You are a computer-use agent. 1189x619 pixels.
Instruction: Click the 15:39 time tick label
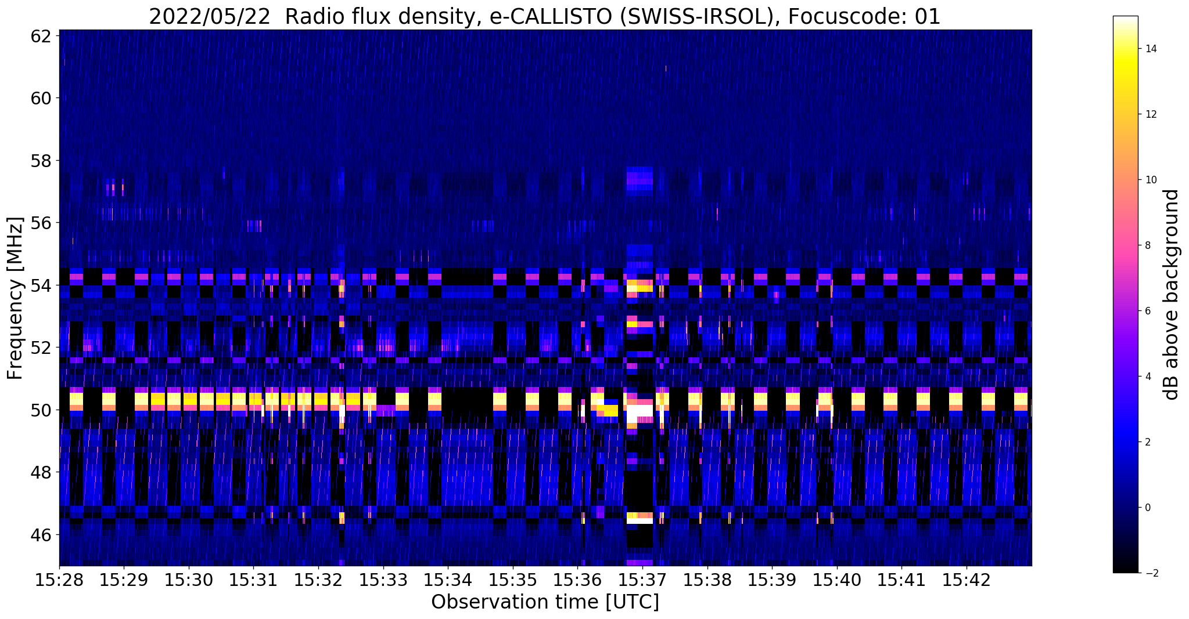point(772,580)
